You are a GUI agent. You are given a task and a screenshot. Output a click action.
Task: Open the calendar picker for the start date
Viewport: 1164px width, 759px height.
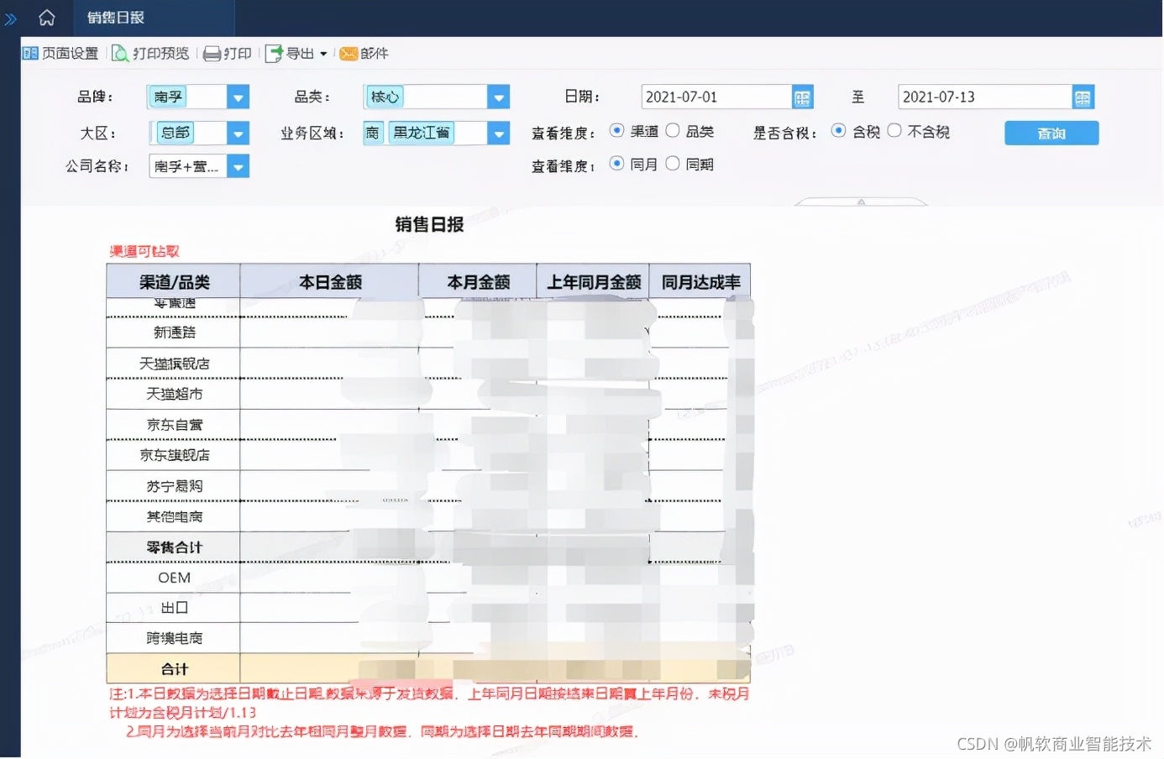pos(801,97)
